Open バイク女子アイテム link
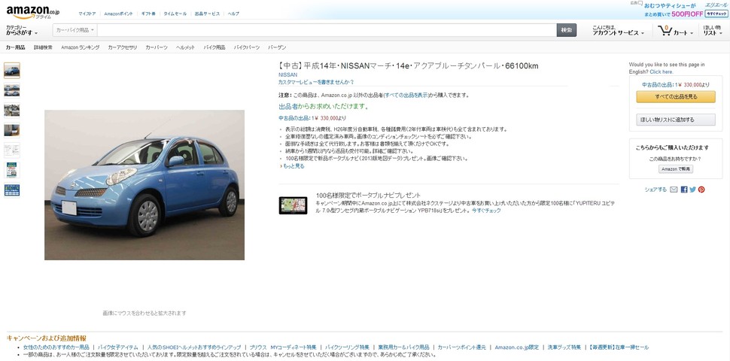The image size is (730, 361). click(118, 347)
